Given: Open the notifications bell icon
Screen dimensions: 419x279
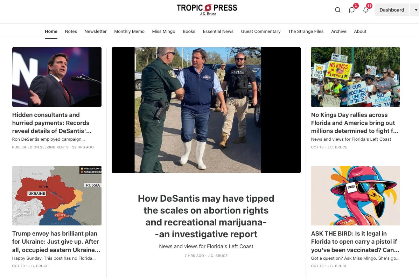Looking at the screenshot, I should (x=366, y=10).
